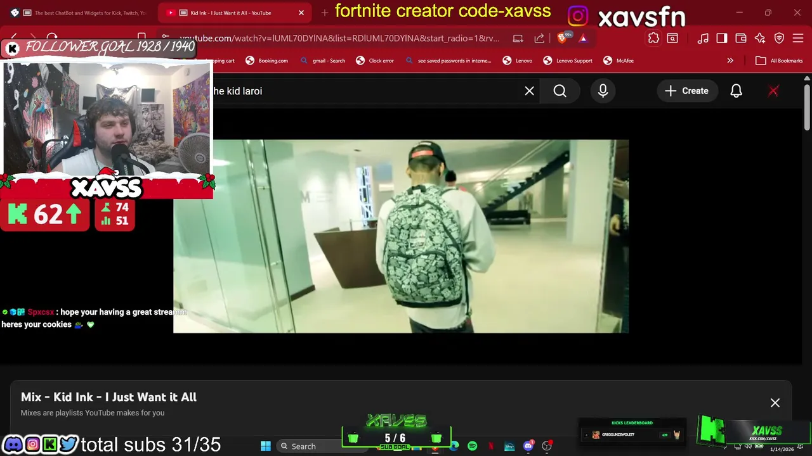Open the Extensions puzzle-piece icon
Viewport: 812px width, 456px height.
(654, 39)
